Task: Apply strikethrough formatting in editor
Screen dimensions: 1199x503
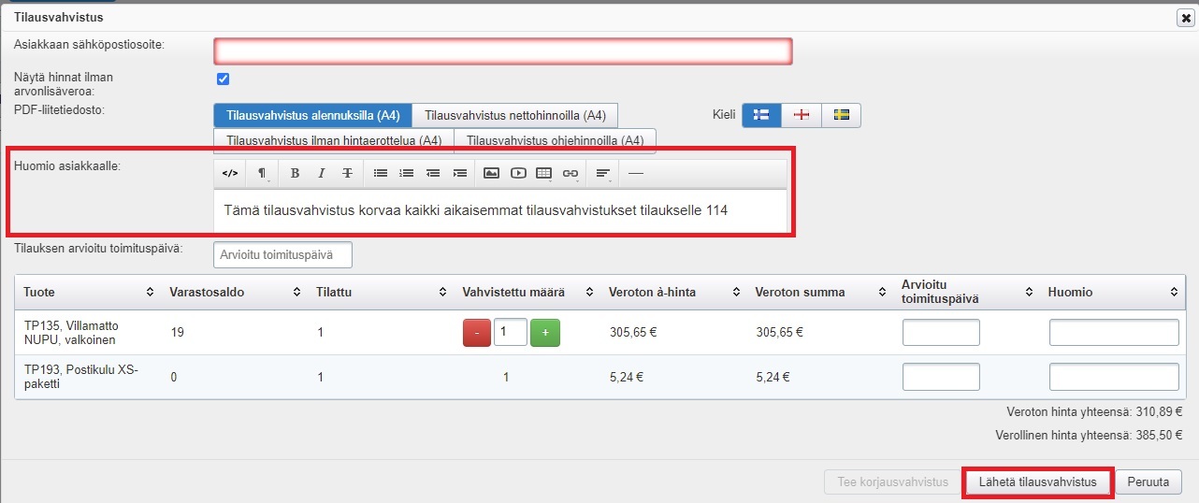Action: tap(347, 173)
